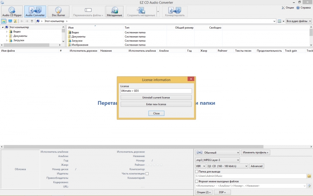
Task: Switch to Audio CD Ripper mode
Action: pyautogui.click(x=12, y=11)
